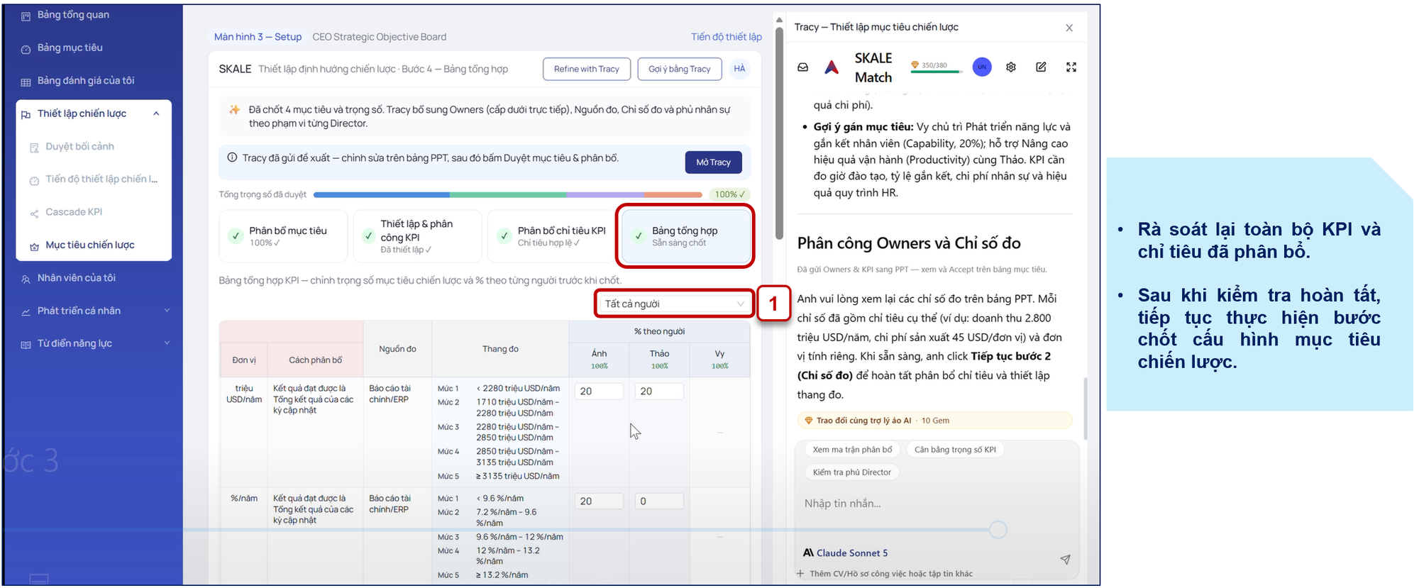
Task: Click the sparkle icon in summary banner
Action: (234, 110)
